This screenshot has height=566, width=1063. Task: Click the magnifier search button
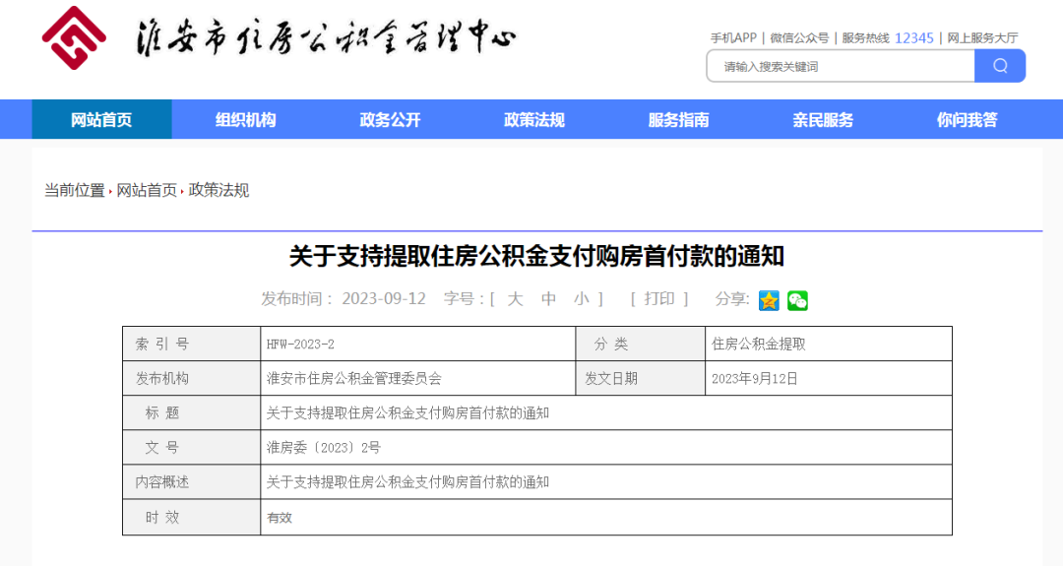[1000, 66]
